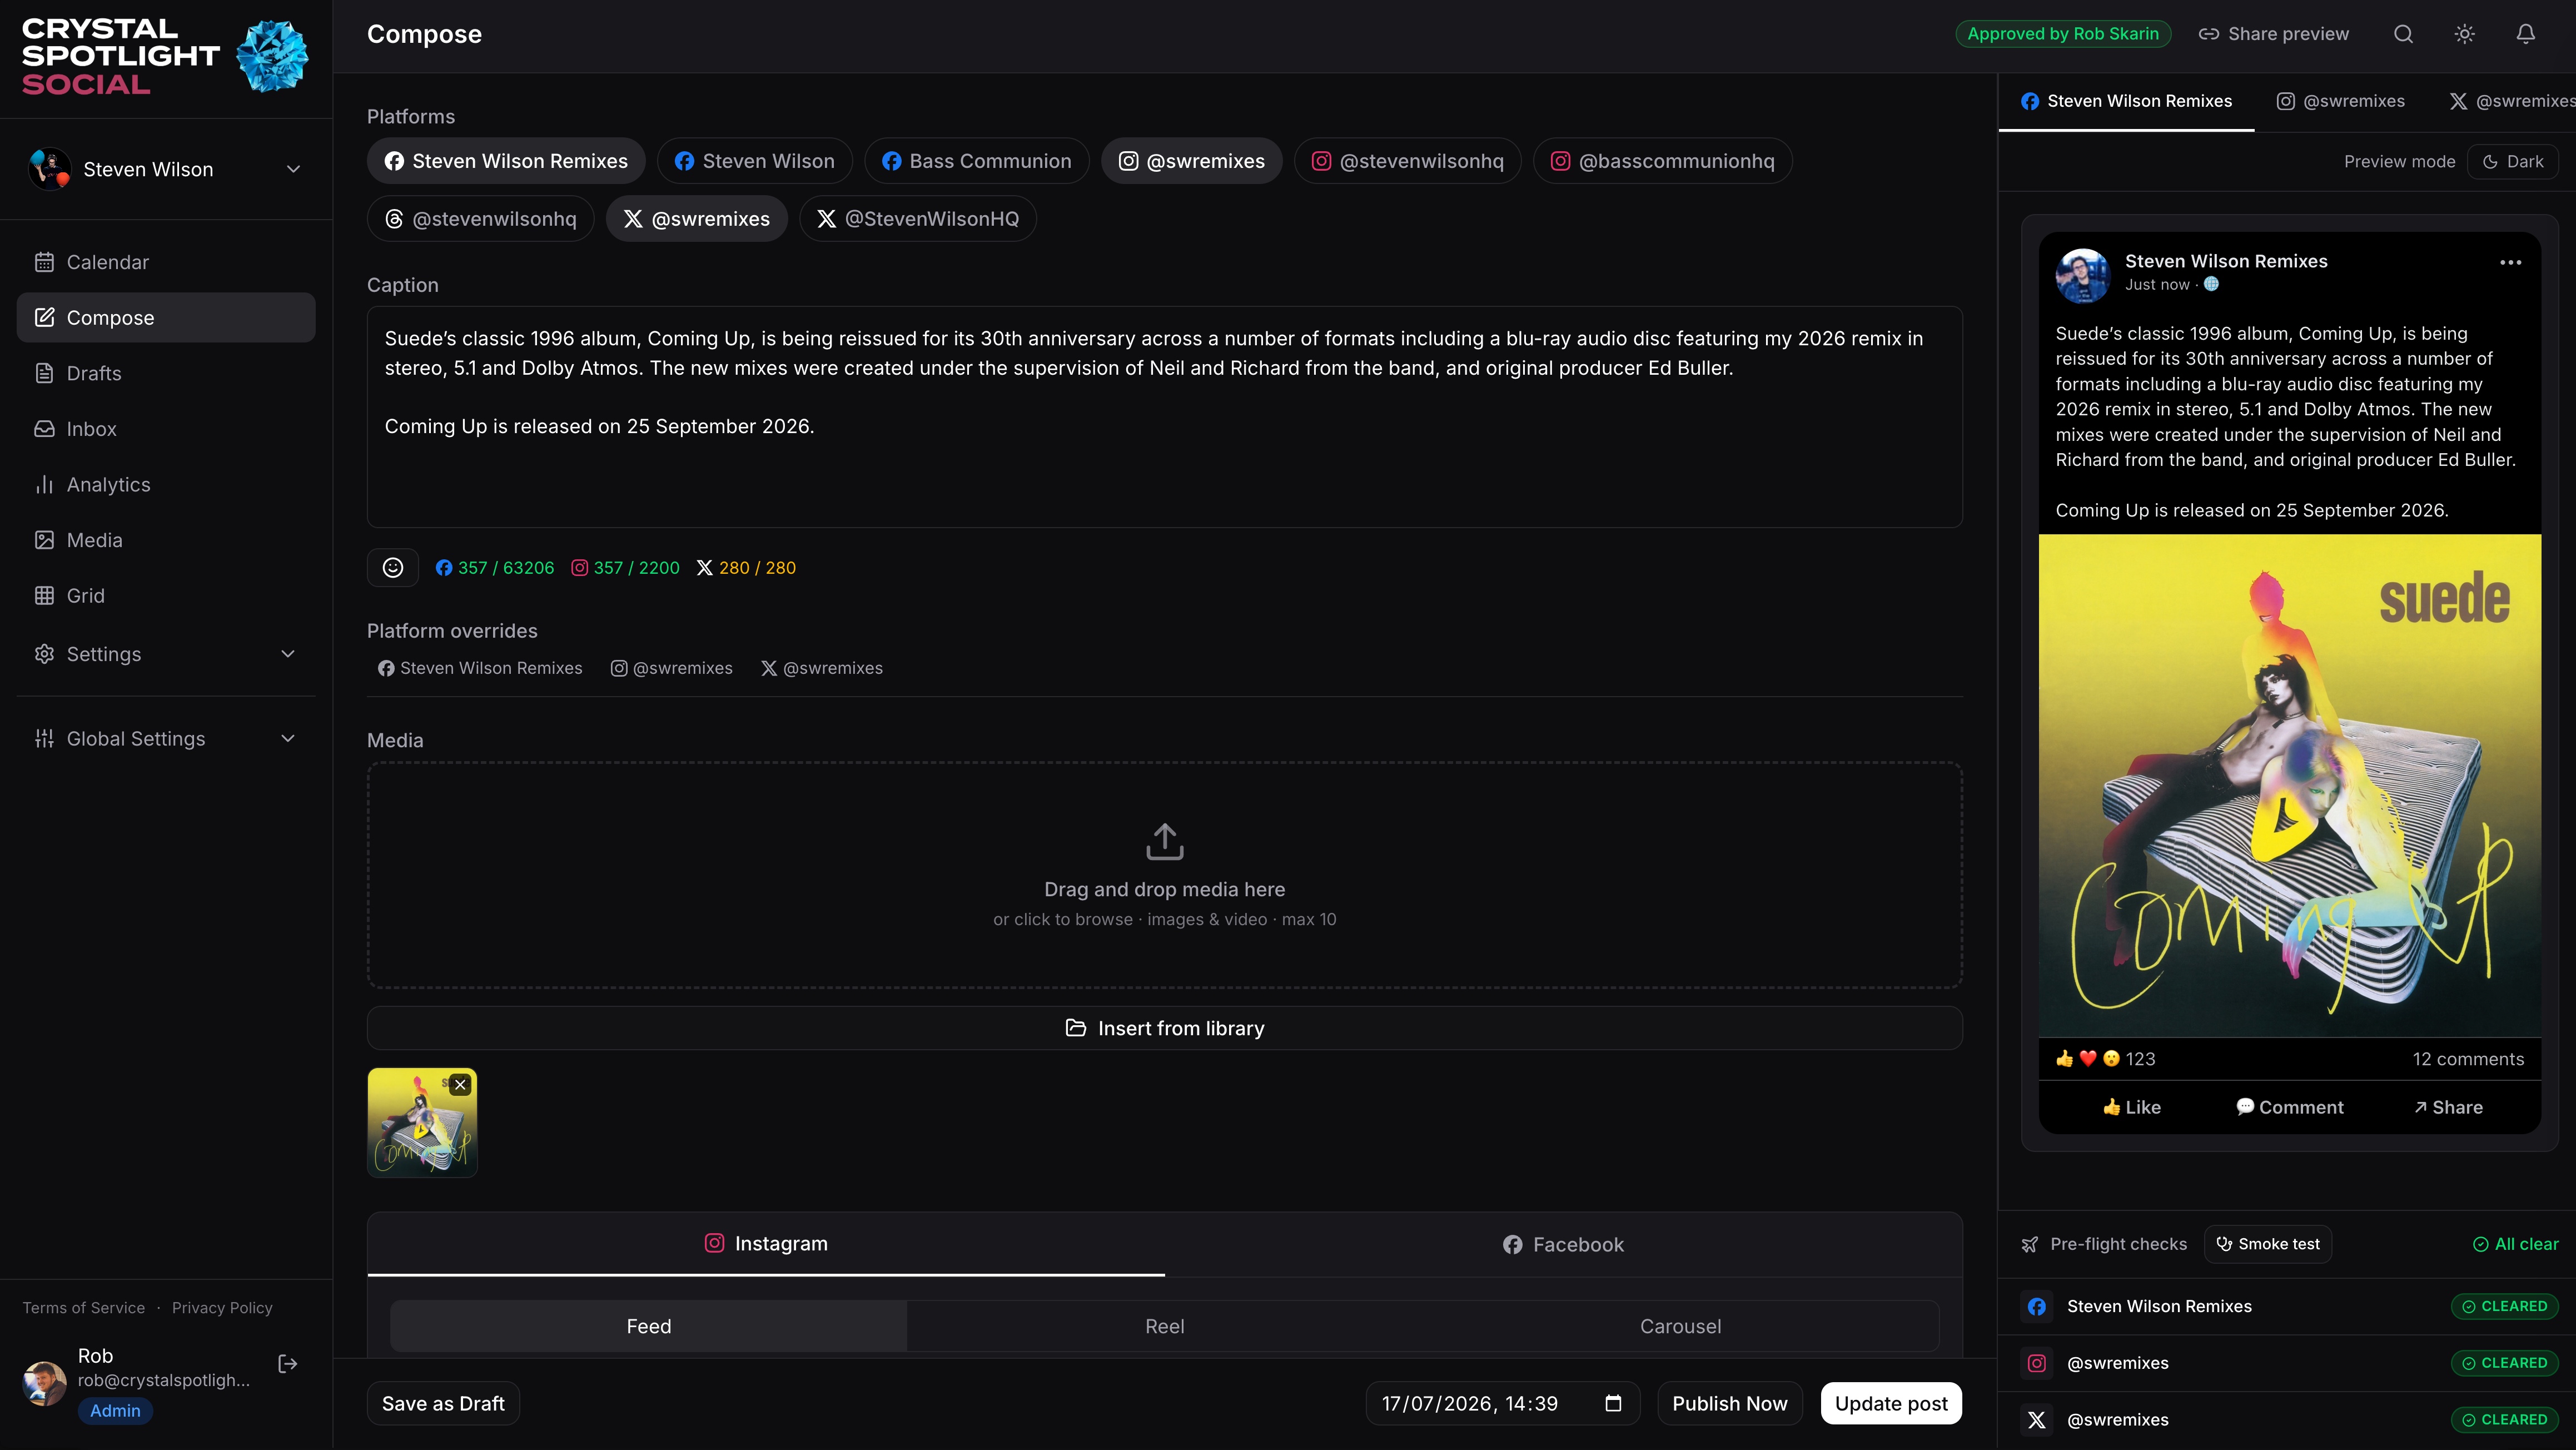Click Share in the preview post
This screenshot has height=1450, width=2576.
point(2448,1107)
